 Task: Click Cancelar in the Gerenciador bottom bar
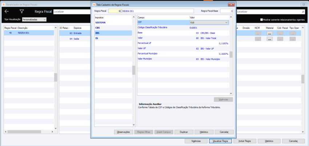coord(293,141)
